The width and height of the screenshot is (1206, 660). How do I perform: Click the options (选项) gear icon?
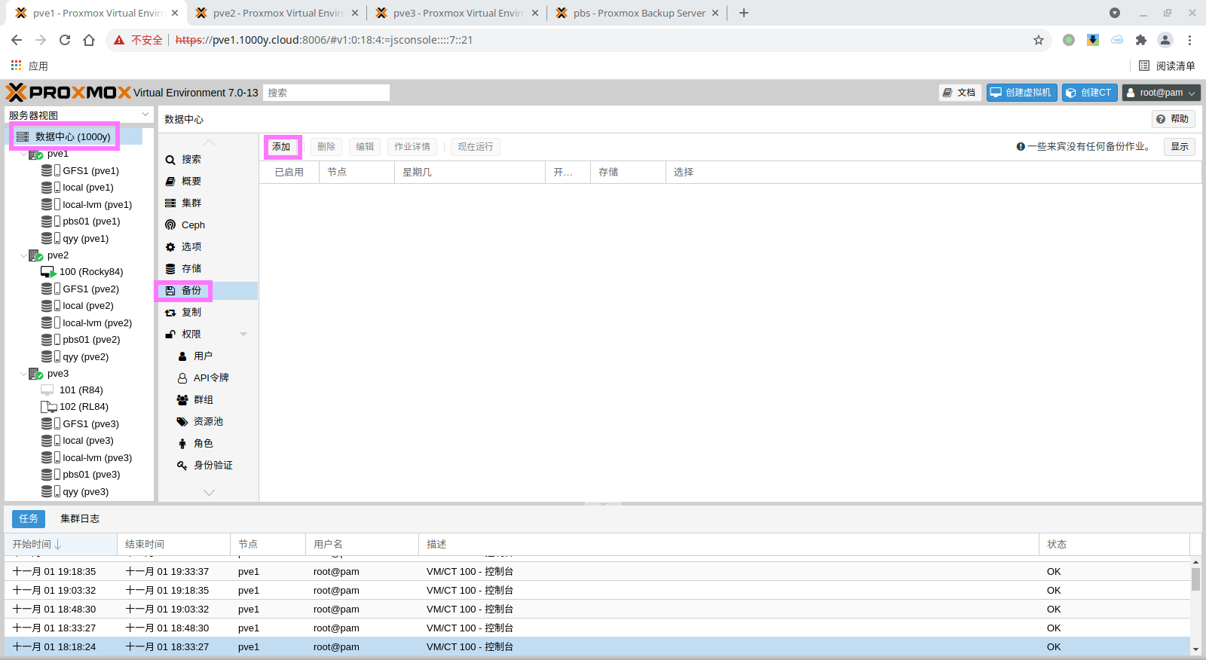170,246
